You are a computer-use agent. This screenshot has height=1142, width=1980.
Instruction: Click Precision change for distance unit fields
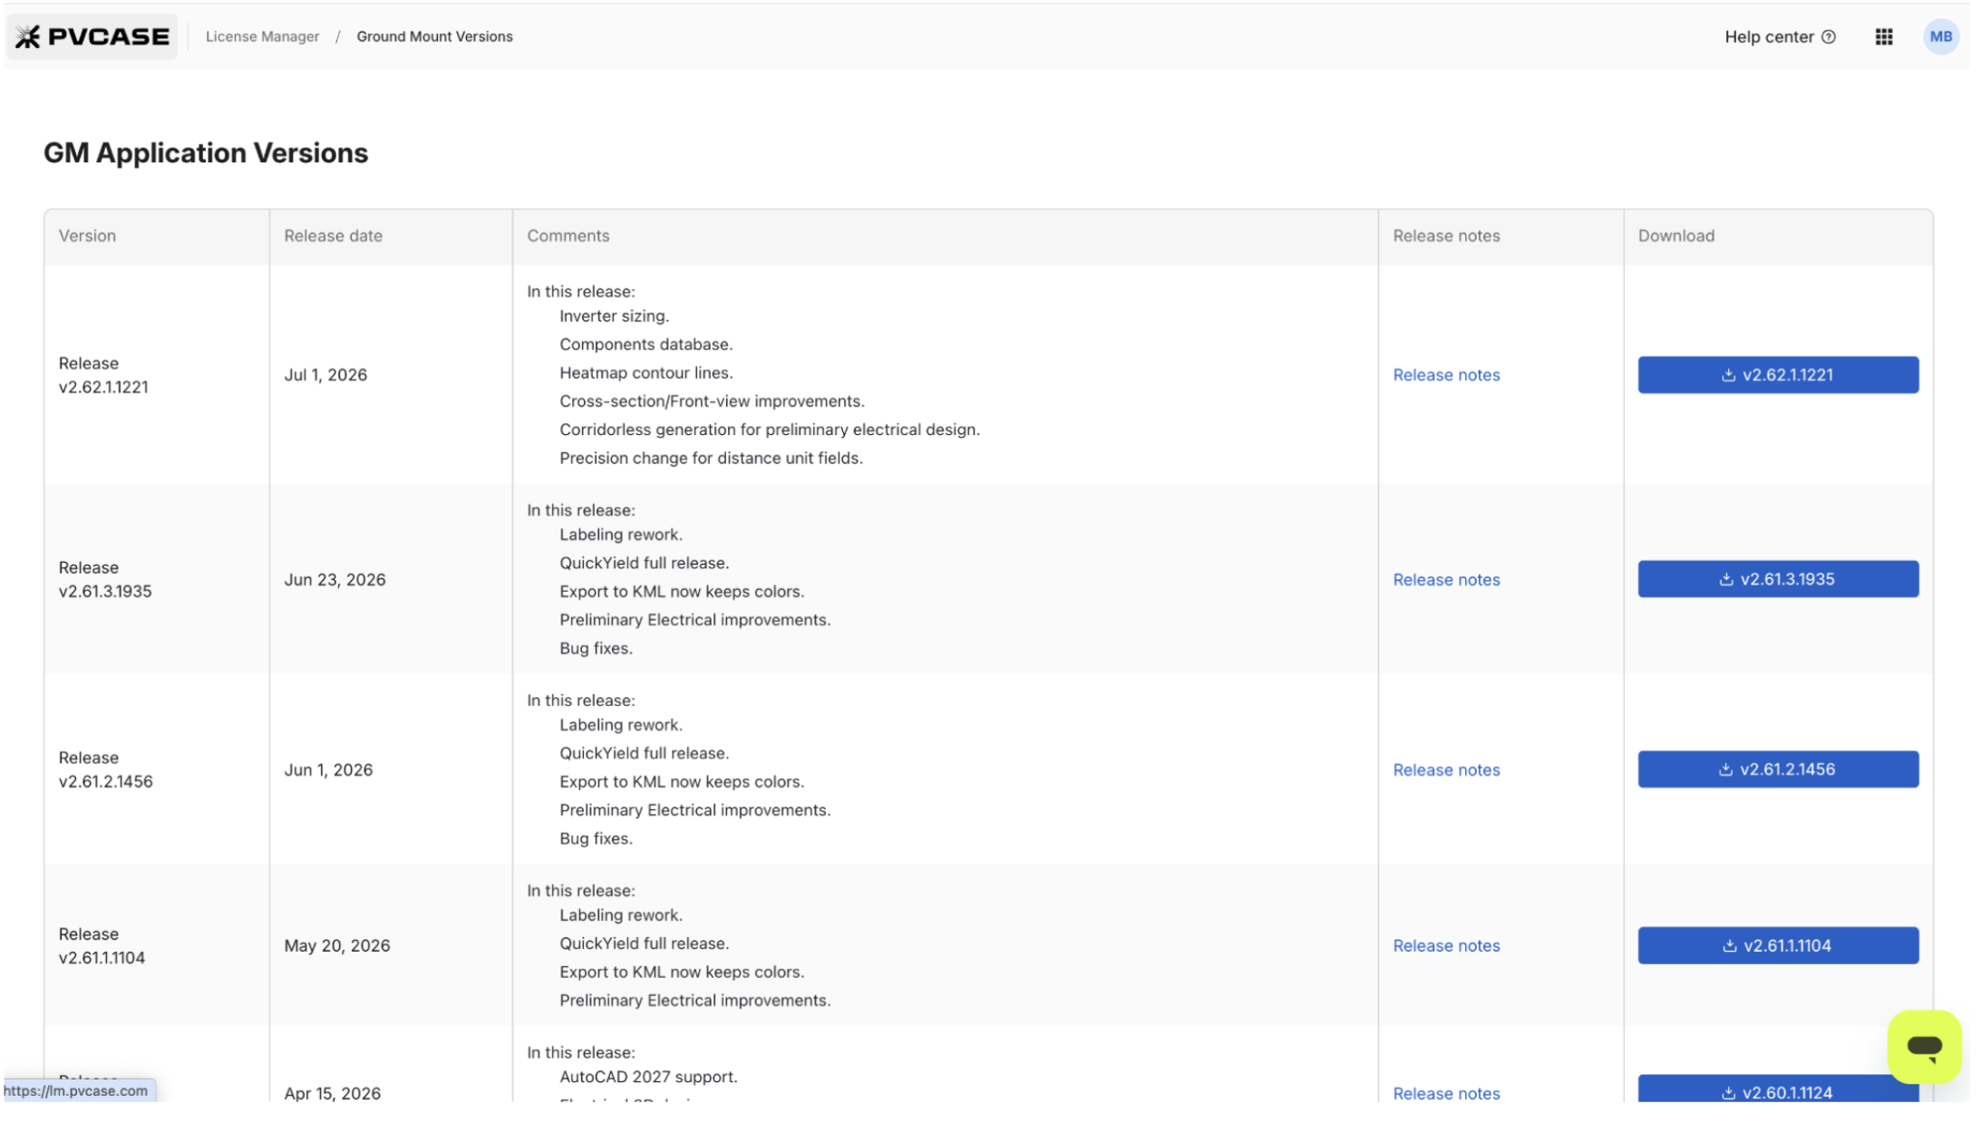pos(711,459)
